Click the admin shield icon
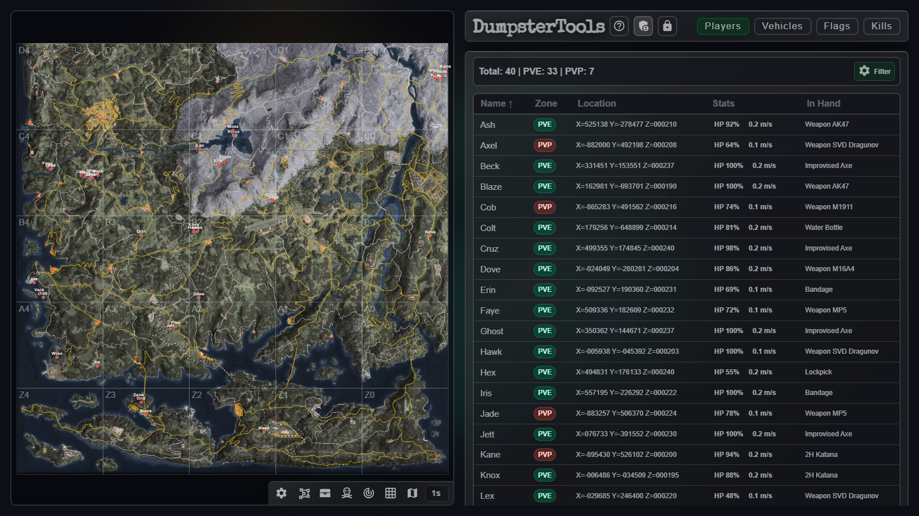 click(x=643, y=26)
